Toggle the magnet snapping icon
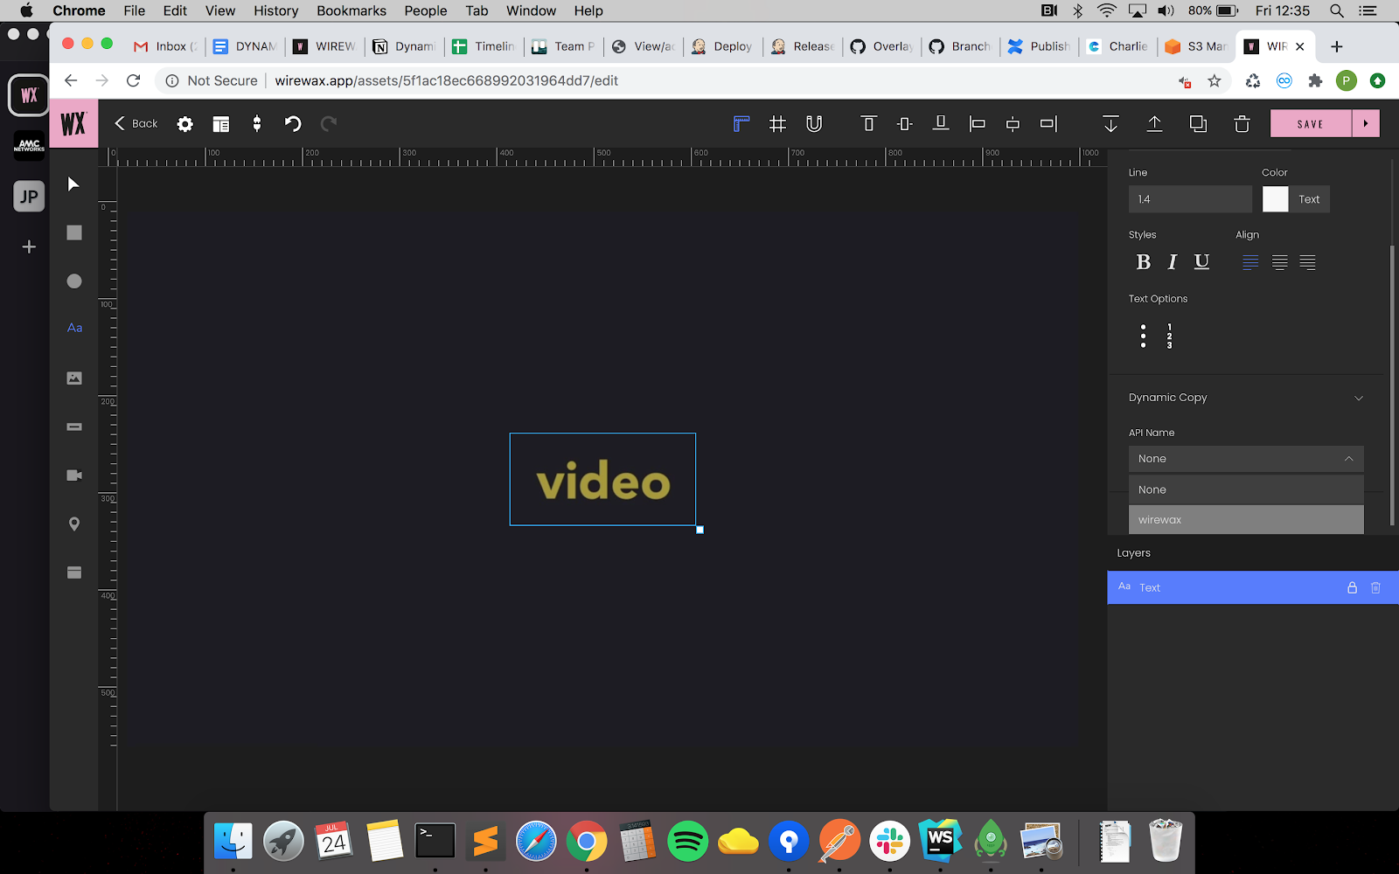Image resolution: width=1399 pixels, height=874 pixels. [814, 124]
